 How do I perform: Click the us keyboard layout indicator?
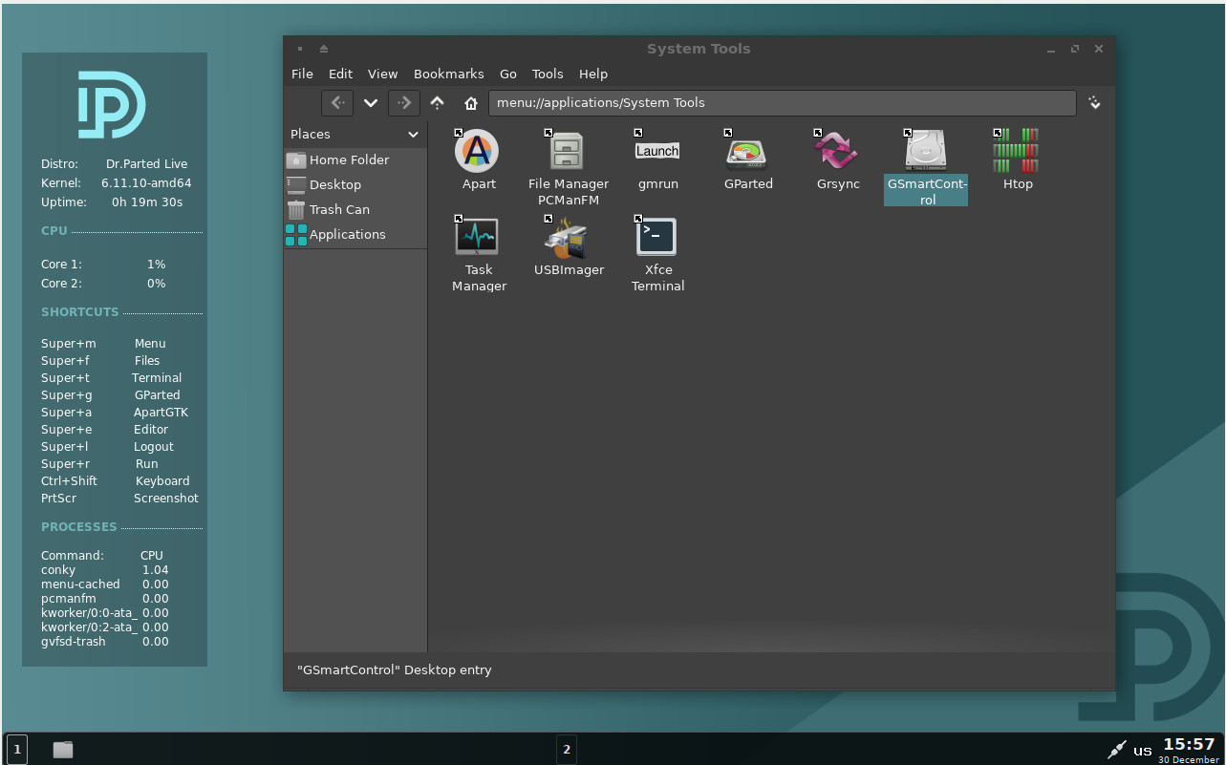click(x=1142, y=751)
